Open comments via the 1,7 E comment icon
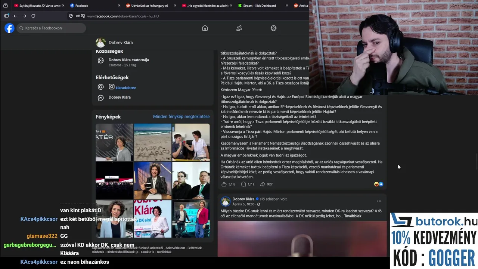478x269 pixels. tap(243, 184)
